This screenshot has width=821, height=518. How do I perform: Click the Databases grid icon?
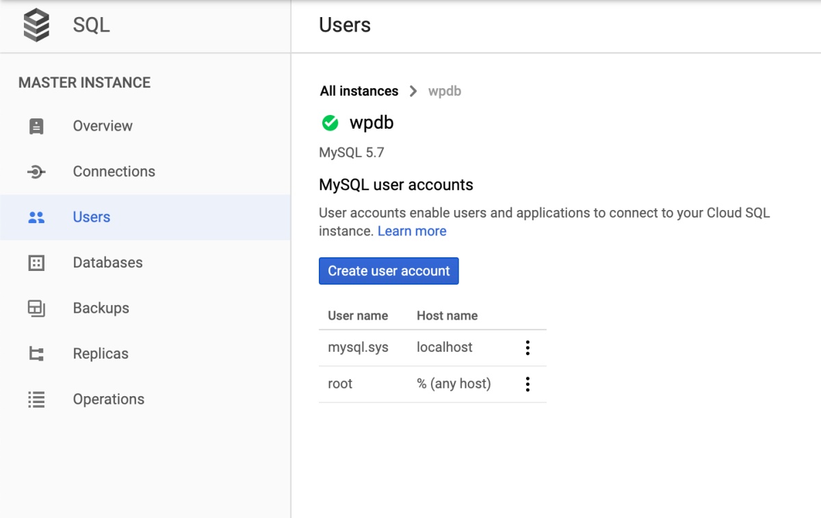click(x=36, y=262)
